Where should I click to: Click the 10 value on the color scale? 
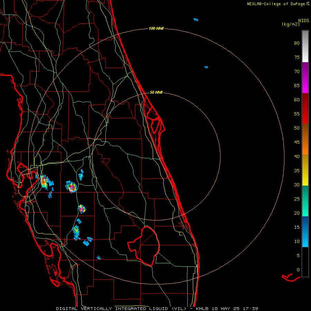click(x=297, y=242)
